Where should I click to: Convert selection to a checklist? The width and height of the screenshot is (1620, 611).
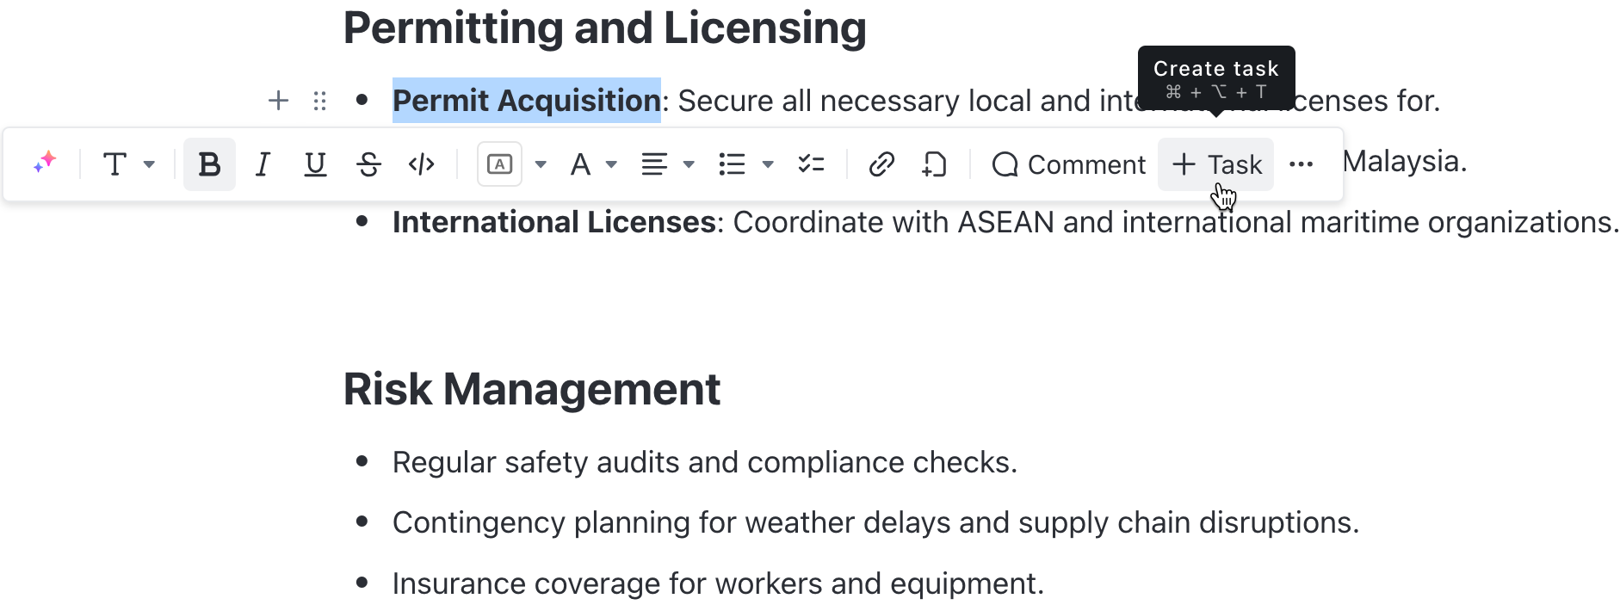click(x=811, y=164)
